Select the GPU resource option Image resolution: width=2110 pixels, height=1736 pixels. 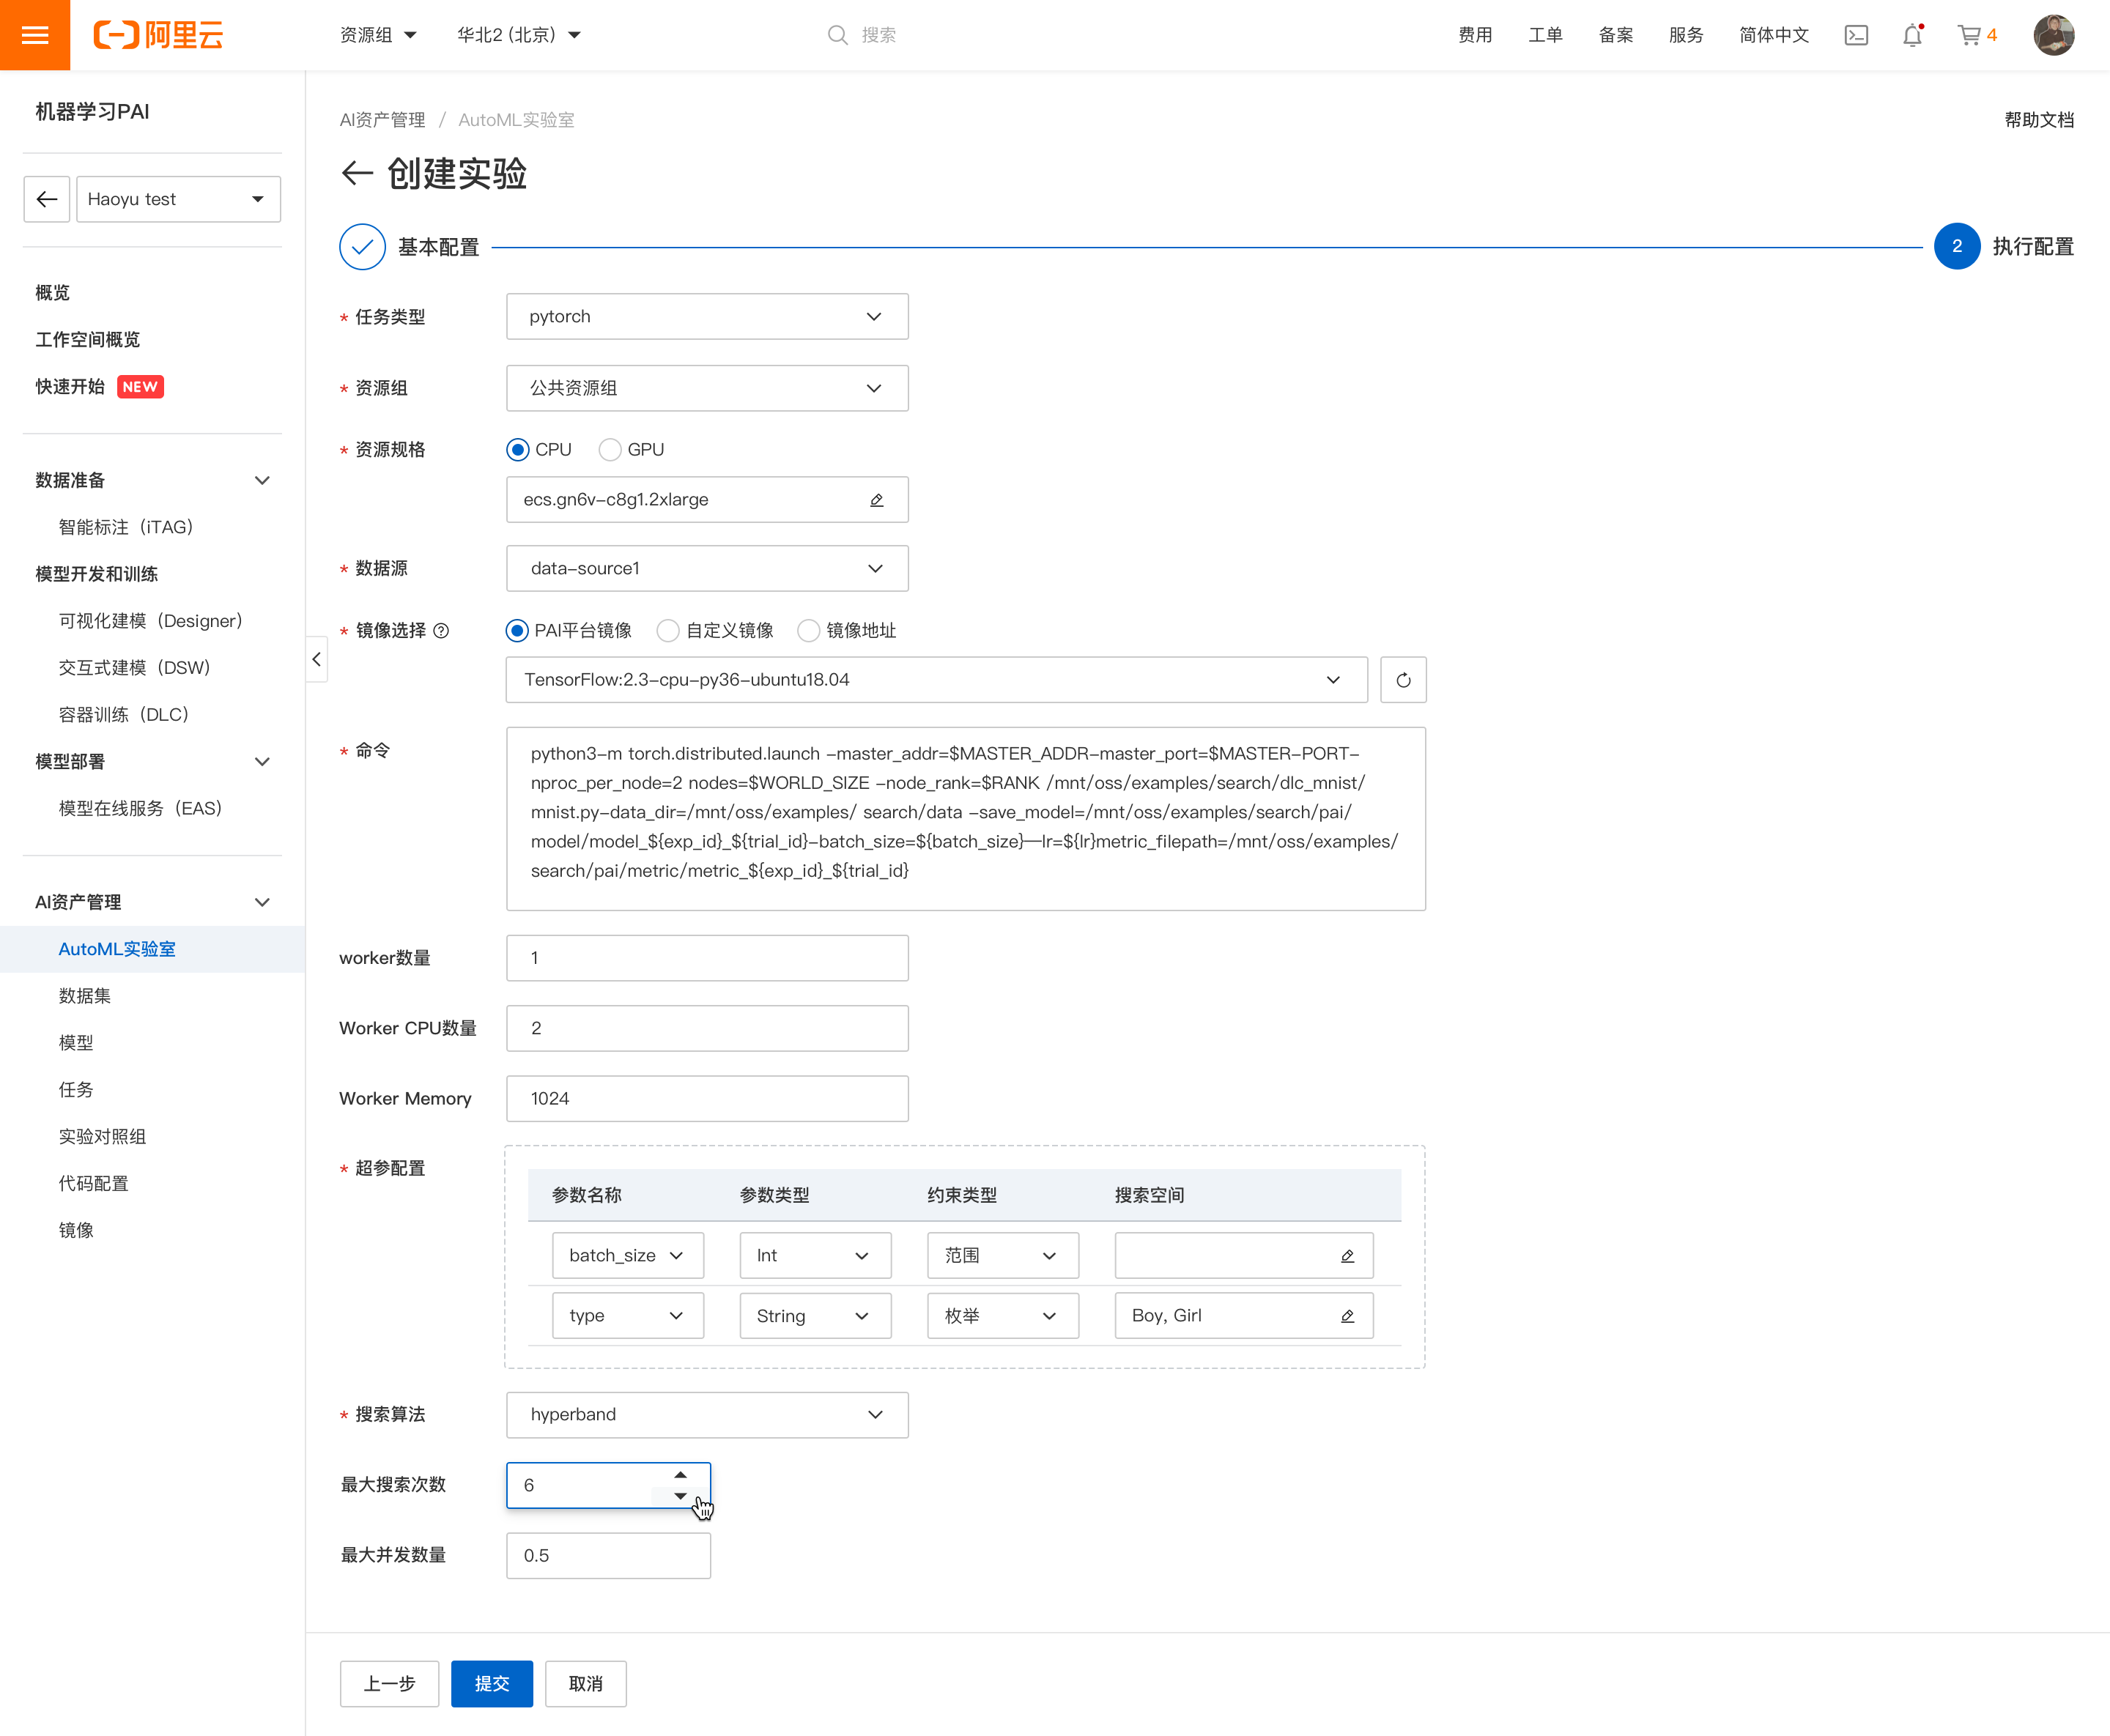coord(610,449)
